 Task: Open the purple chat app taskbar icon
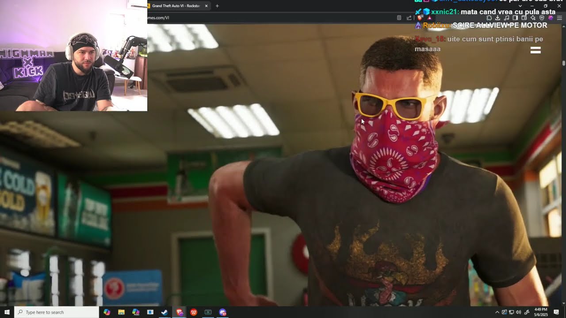click(x=222, y=312)
